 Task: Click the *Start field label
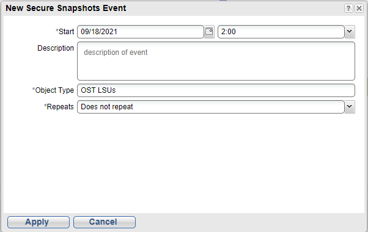(65, 32)
